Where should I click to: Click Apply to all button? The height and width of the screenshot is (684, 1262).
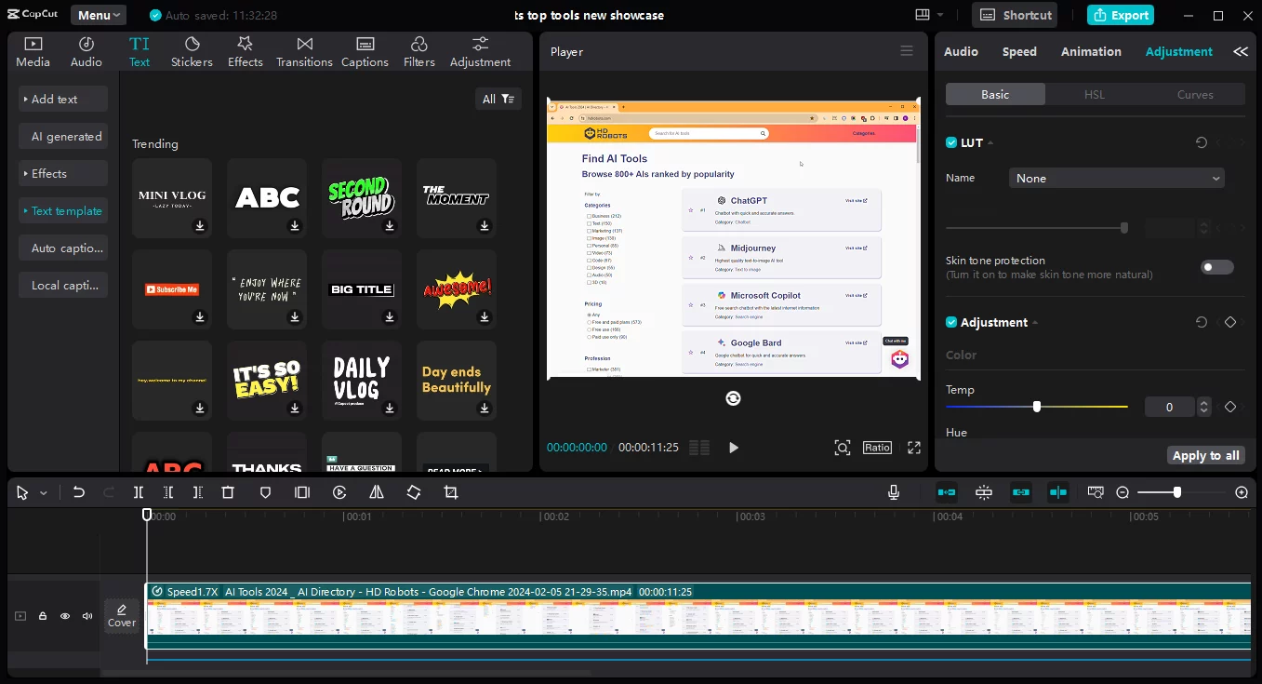click(x=1206, y=455)
